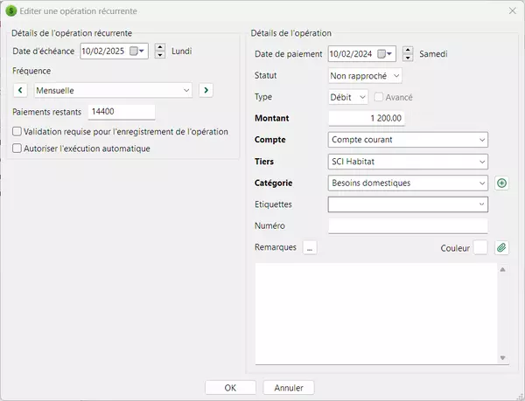Pick a color from Couleur swatch
This screenshot has height=401, width=525.
coord(480,248)
